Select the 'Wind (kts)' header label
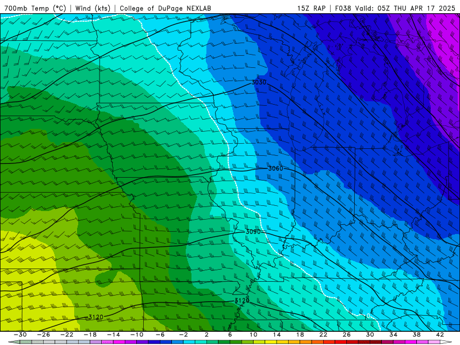The width and height of the screenshot is (460, 345). 93,8
